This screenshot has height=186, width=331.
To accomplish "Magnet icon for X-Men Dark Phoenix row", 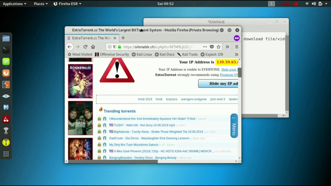I will pos(104,151).
